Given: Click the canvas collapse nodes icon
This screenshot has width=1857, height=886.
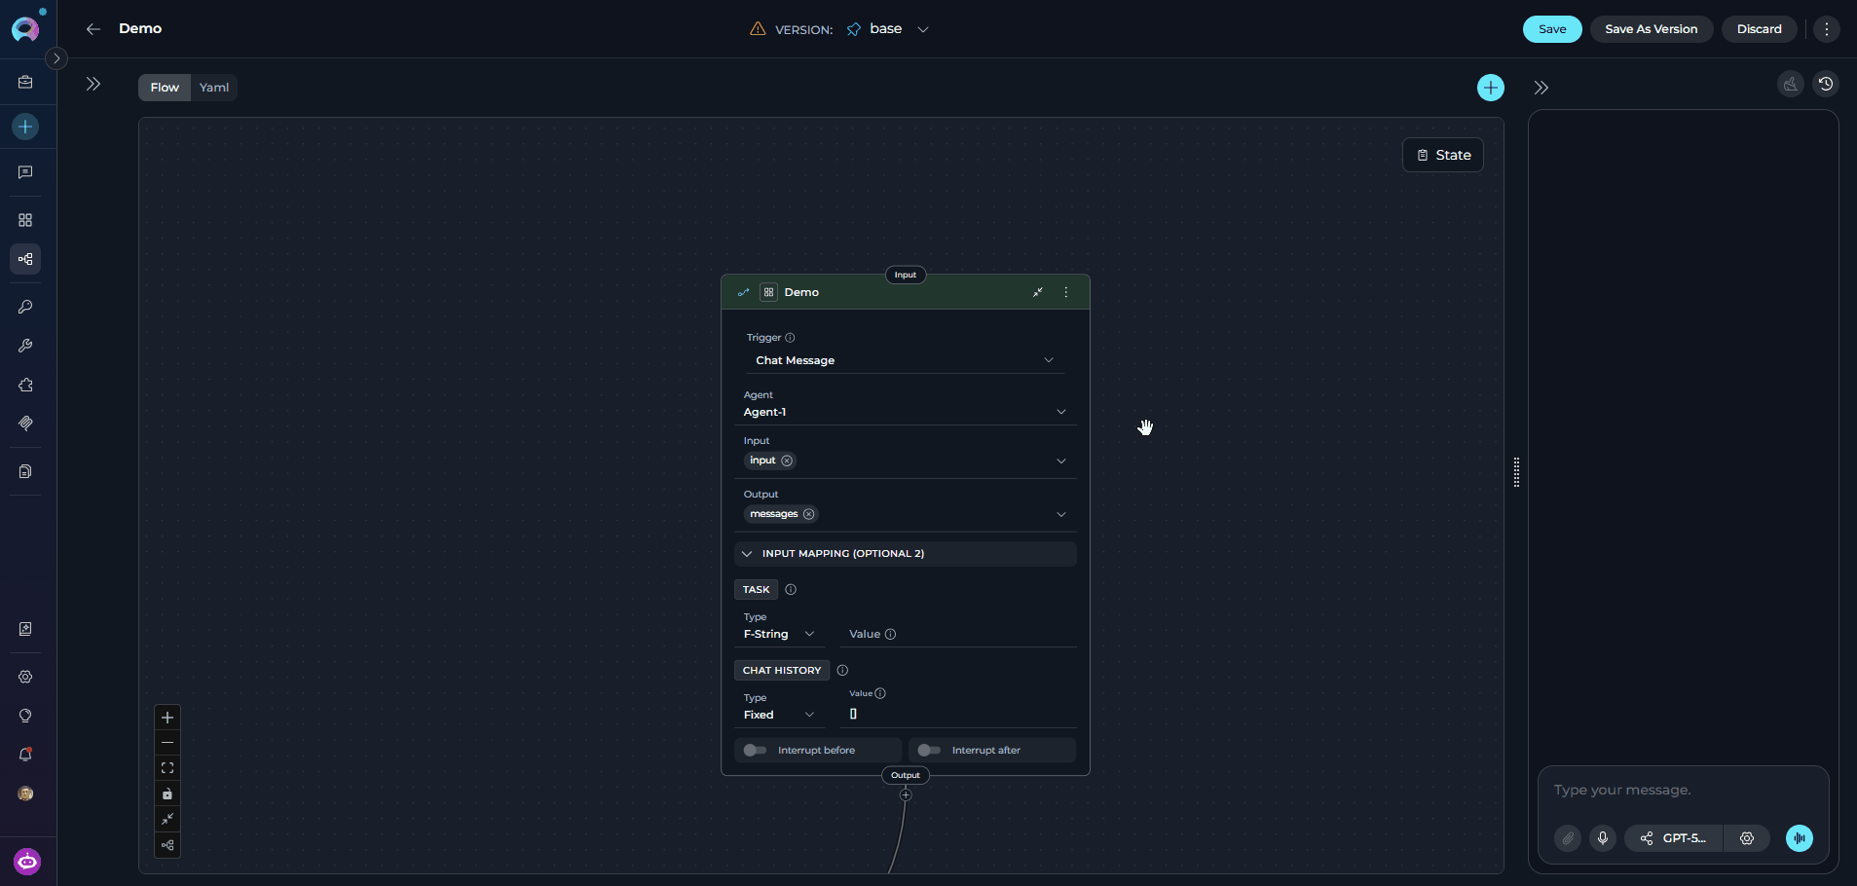Looking at the screenshot, I should (x=167, y=819).
